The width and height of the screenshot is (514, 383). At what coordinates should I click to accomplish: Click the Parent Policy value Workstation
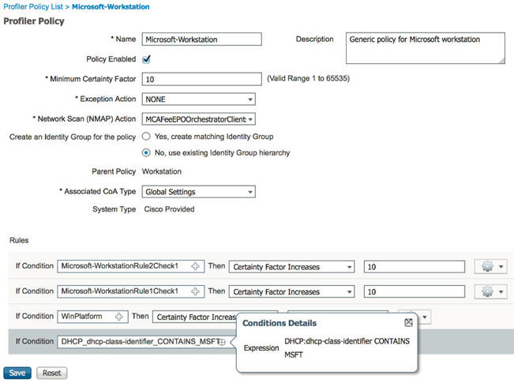pos(162,171)
